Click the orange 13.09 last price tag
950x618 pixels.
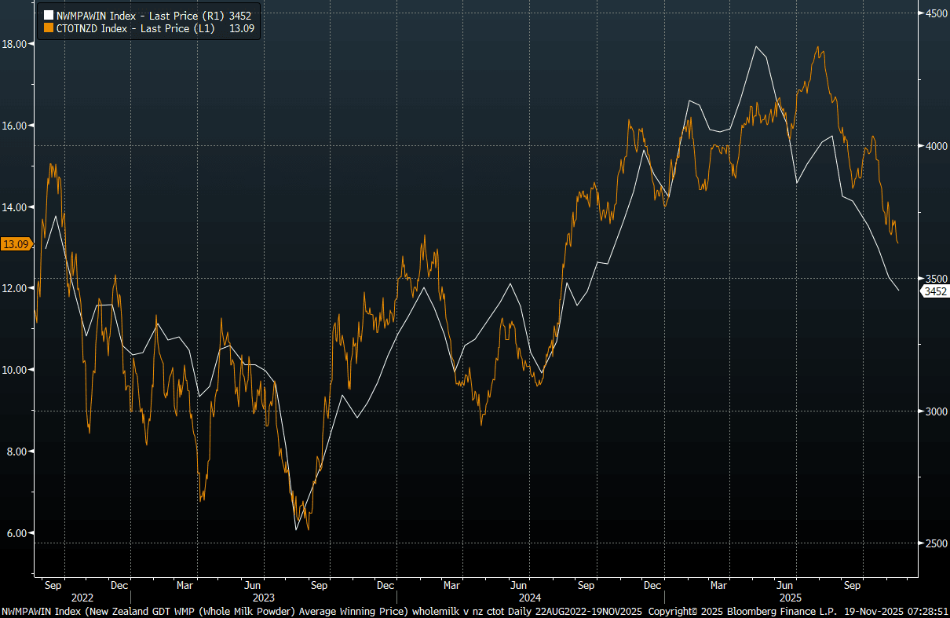16,244
